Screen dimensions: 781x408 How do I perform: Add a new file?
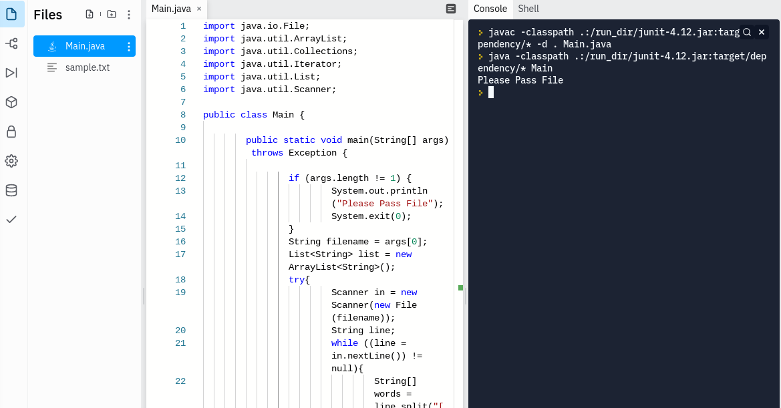pos(90,15)
